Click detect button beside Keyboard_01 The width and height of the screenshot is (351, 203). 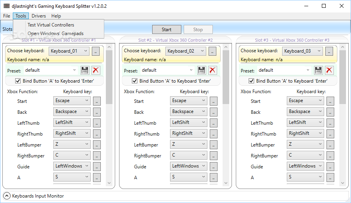pos(96,51)
